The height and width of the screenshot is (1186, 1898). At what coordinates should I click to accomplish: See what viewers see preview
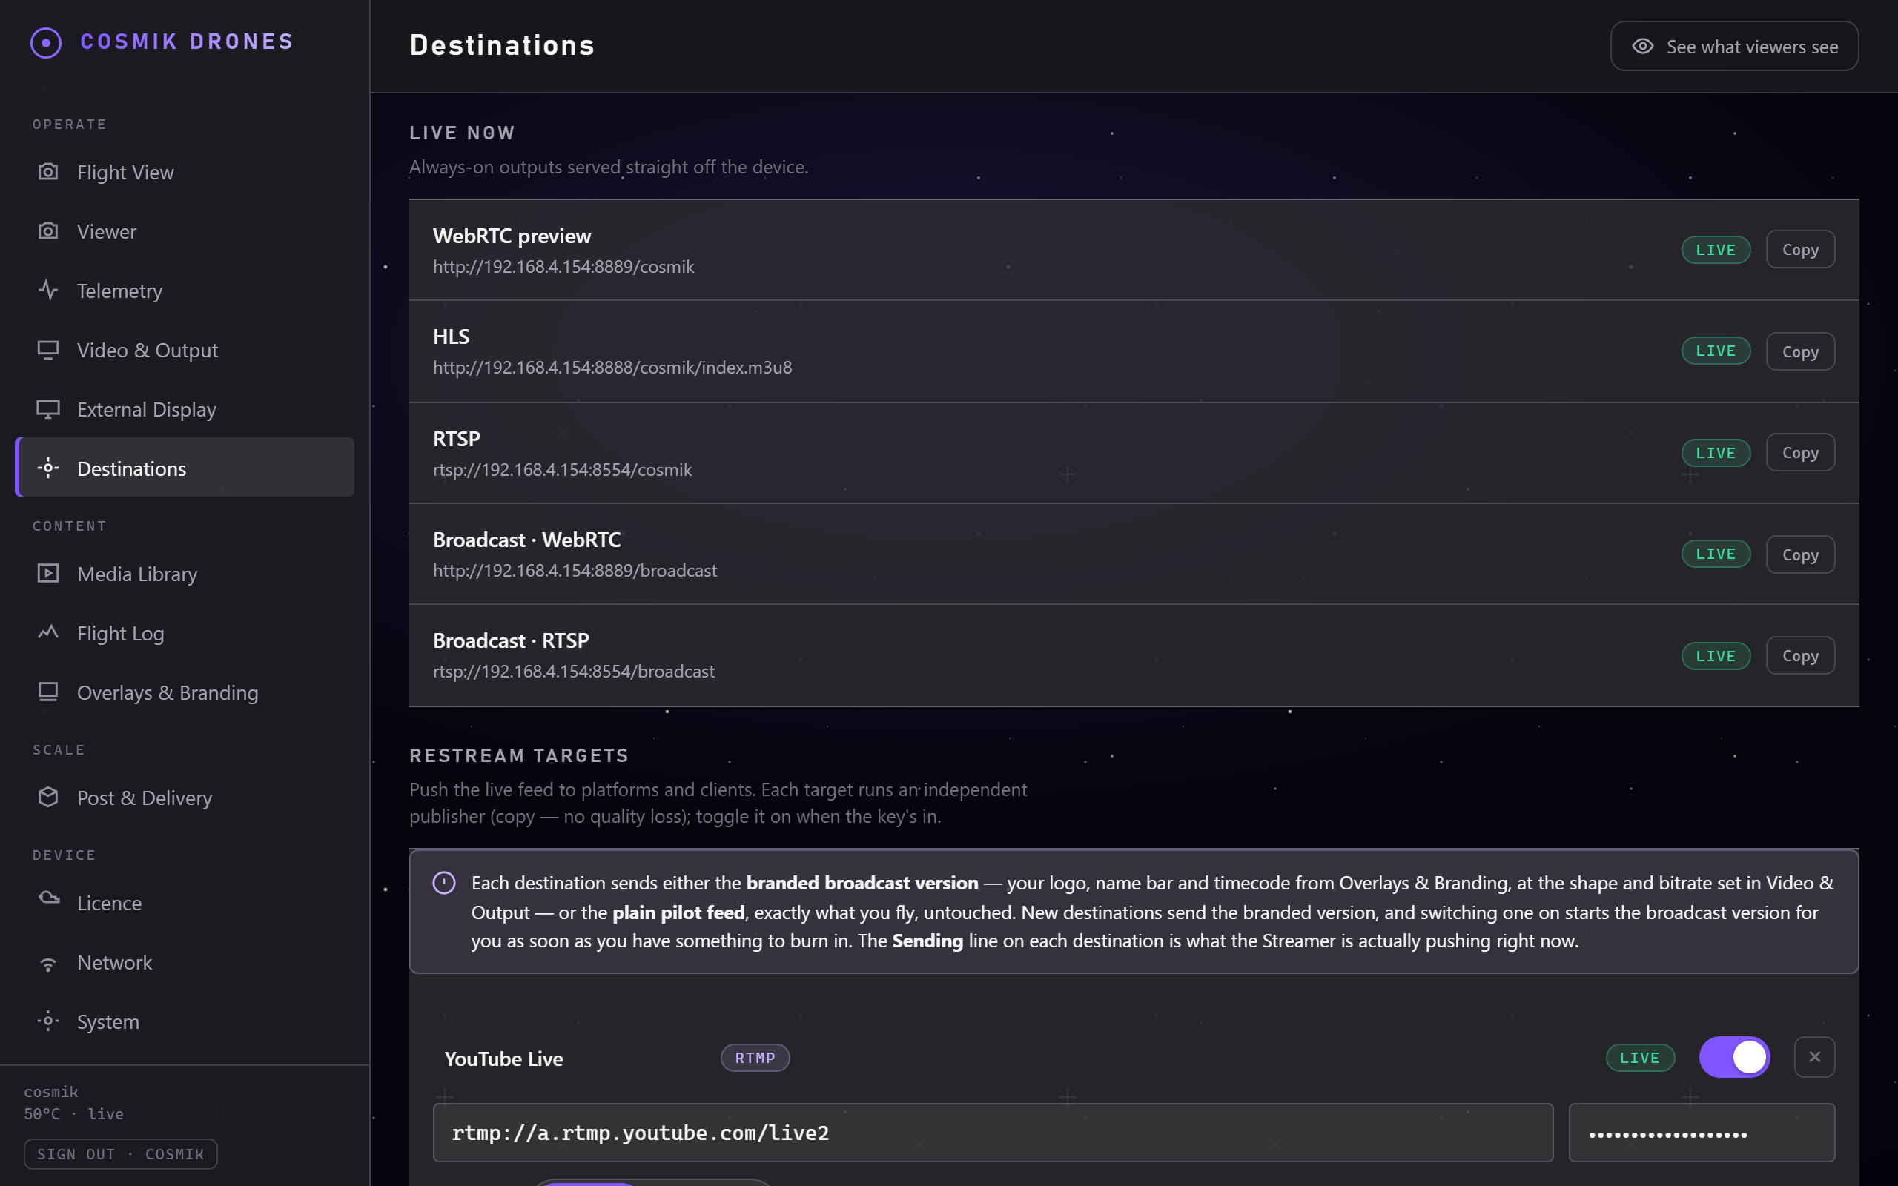[1734, 46]
